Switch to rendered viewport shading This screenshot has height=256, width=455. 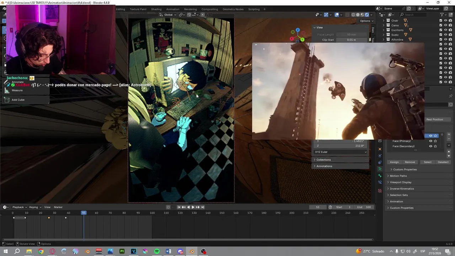point(367,15)
